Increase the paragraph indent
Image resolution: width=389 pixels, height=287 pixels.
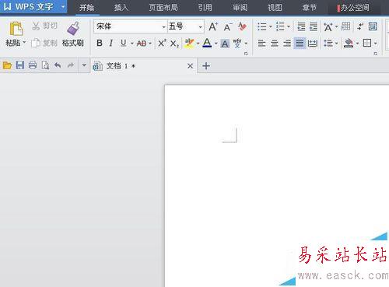[314, 26]
